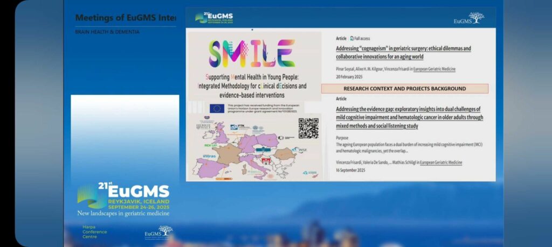The height and width of the screenshot is (247, 552).
Task: Click the Brain Health & Dementia subtitle
Action: pos(107,32)
